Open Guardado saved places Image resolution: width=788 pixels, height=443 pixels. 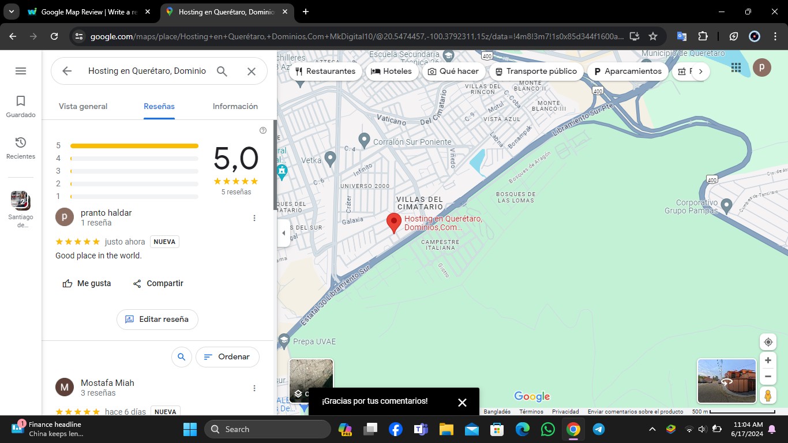21,107
